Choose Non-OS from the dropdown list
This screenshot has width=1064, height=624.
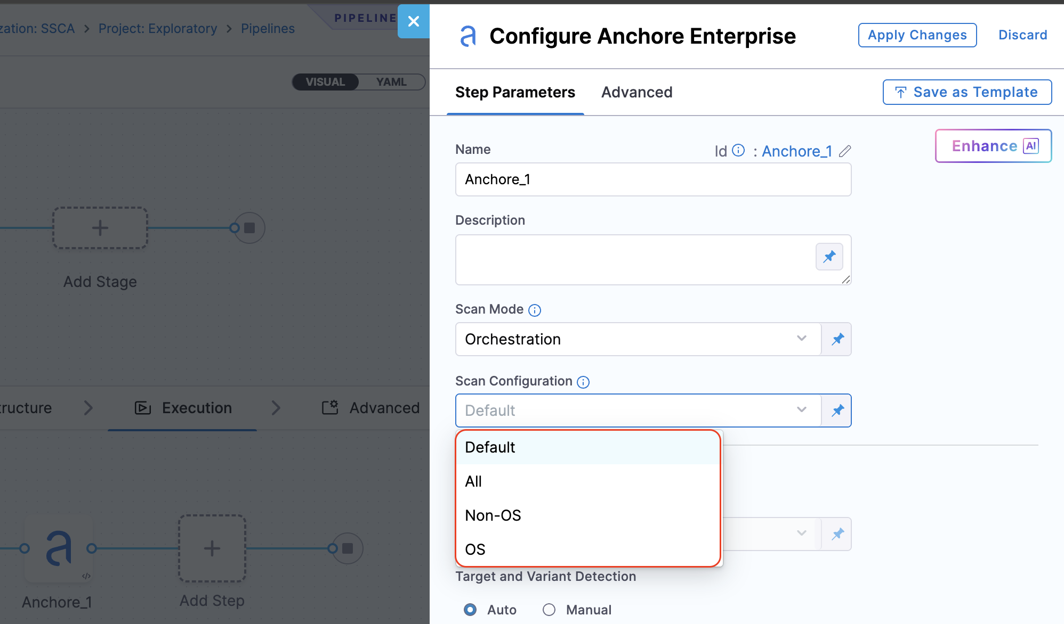pyautogui.click(x=493, y=515)
